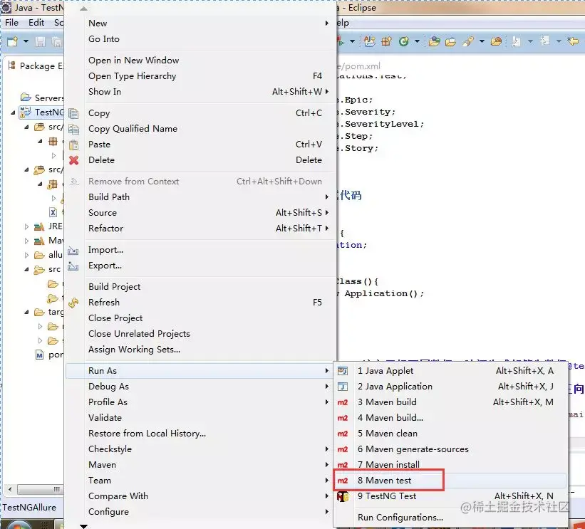585x529 pixels.
Task: Choose Restore from Local History...
Action: point(201,433)
